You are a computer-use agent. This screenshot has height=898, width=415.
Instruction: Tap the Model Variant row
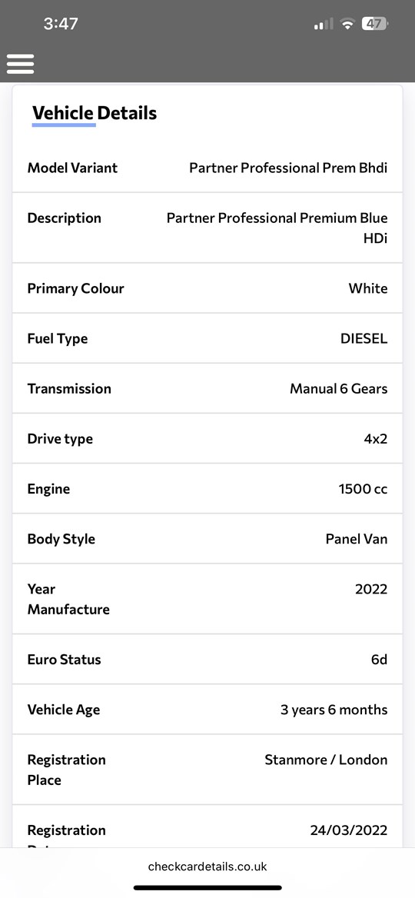click(x=207, y=168)
